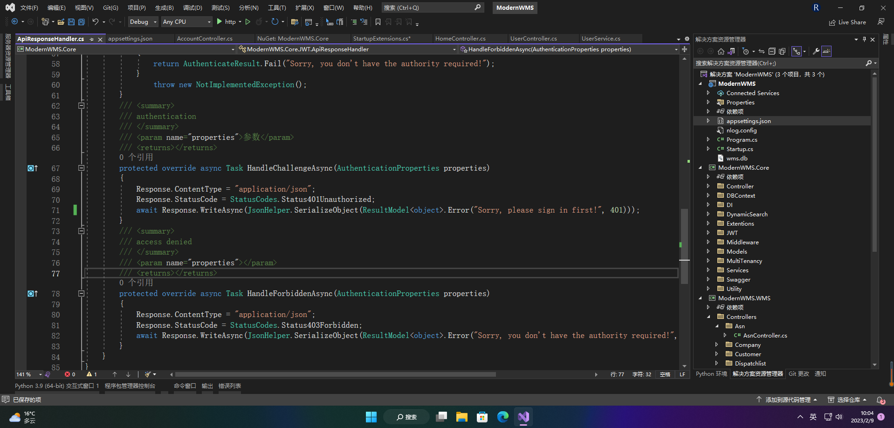Click the Solution Explorer search magnifier icon

[x=869, y=63]
